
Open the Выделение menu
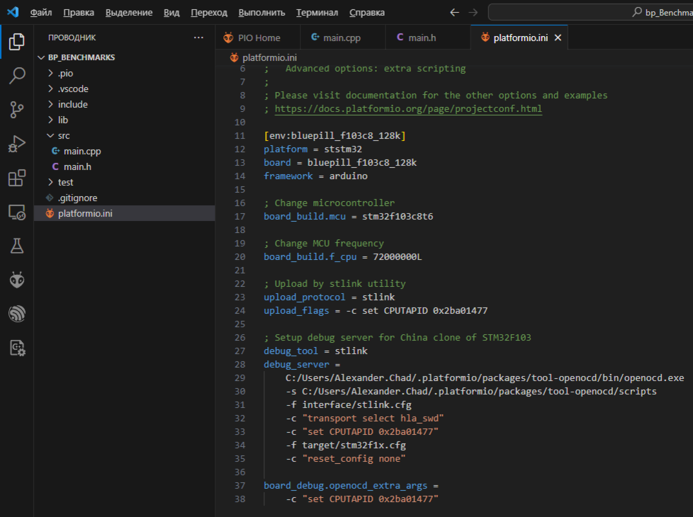click(129, 12)
